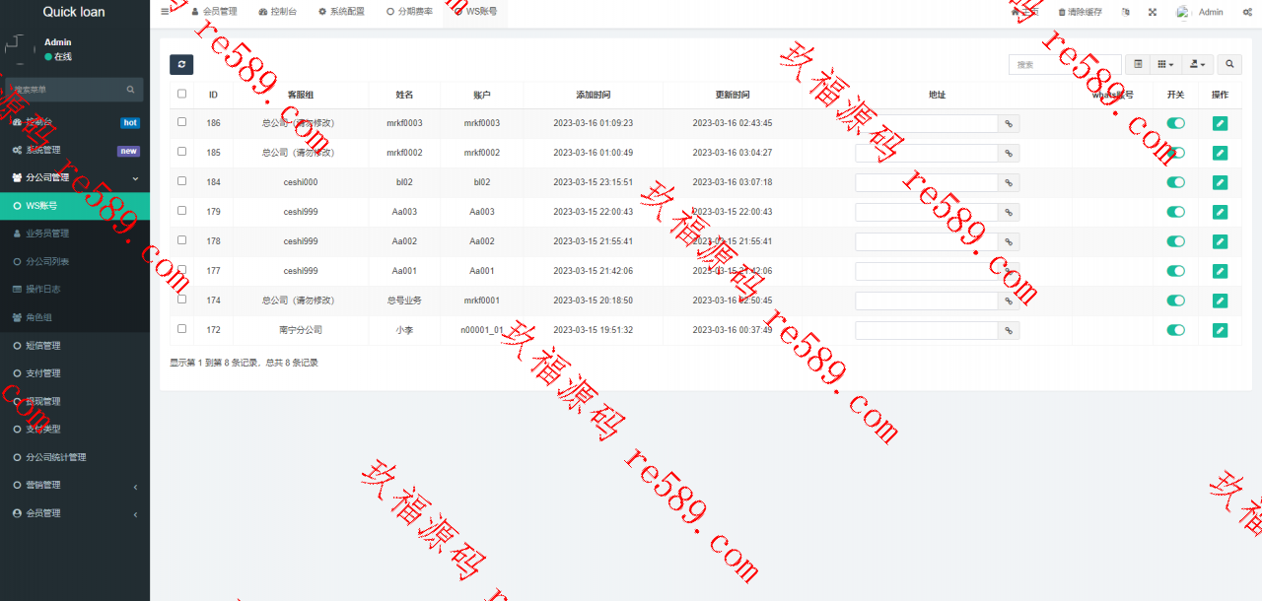The image size is (1262, 601).
Task: Click edit icon for row ID 185
Action: pos(1220,153)
